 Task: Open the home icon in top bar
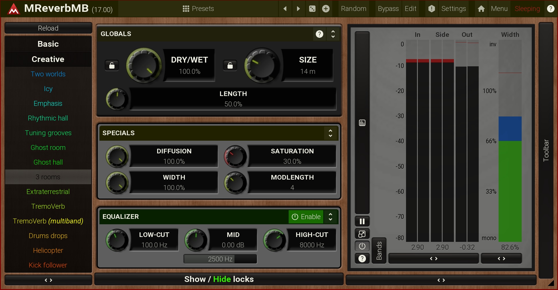[x=481, y=9]
